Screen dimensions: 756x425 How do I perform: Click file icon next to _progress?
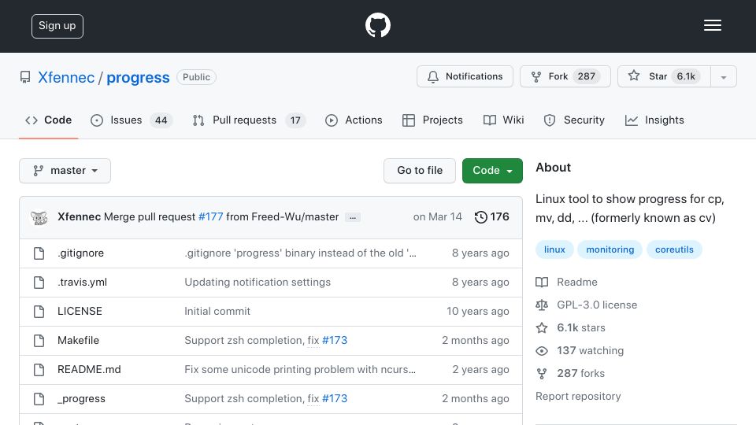39,399
